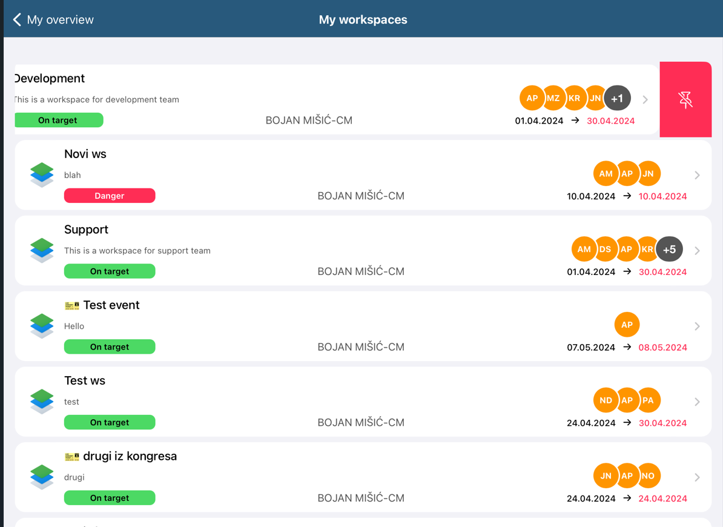
Task: Open Novi ws using right chevron
Action: pyautogui.click(x=697, y=175)
